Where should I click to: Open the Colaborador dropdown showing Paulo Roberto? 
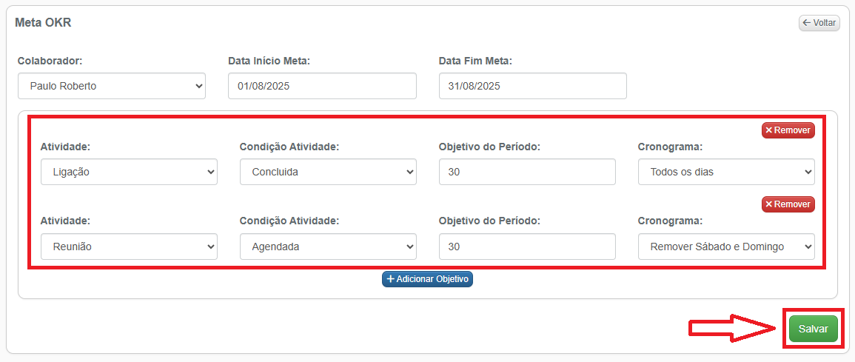coord(112,86)
